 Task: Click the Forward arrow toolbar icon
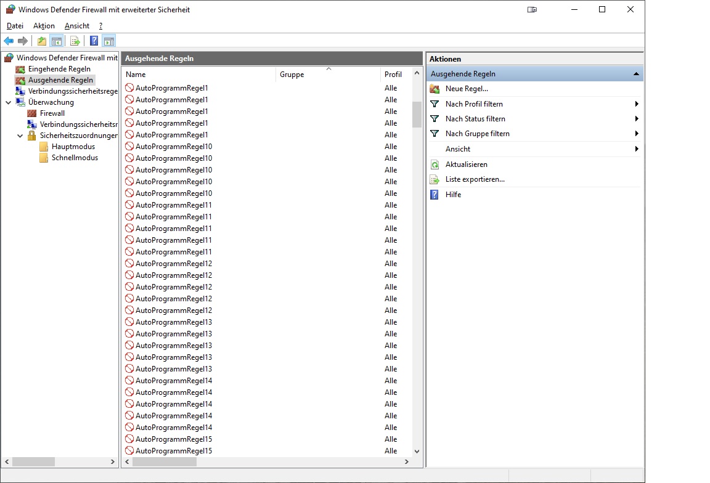tap(23, 41)
